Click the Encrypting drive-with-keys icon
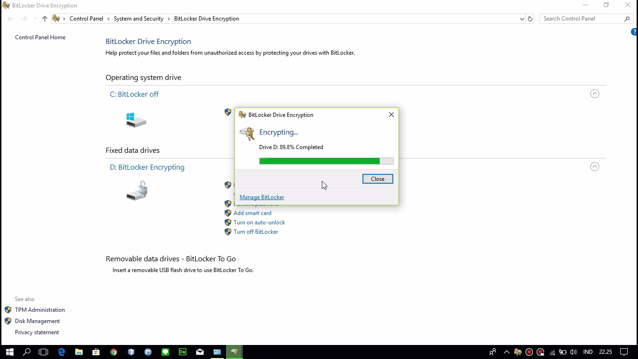The width and height of the screenshot is (638, 359). [247, 133]
